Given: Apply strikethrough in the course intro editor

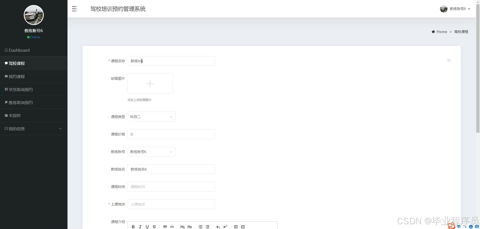Looking at the screenshot, I should click(154, 226).
